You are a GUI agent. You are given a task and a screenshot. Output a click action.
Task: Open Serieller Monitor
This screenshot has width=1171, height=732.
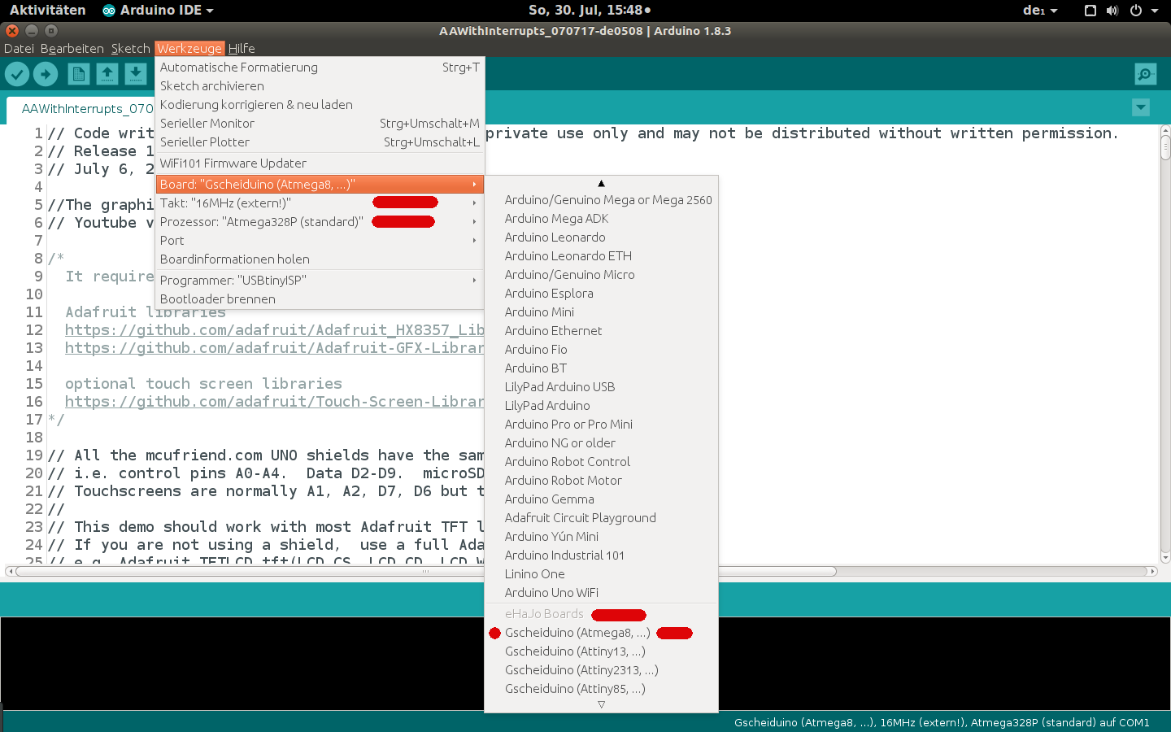click(x=320, y=124)
